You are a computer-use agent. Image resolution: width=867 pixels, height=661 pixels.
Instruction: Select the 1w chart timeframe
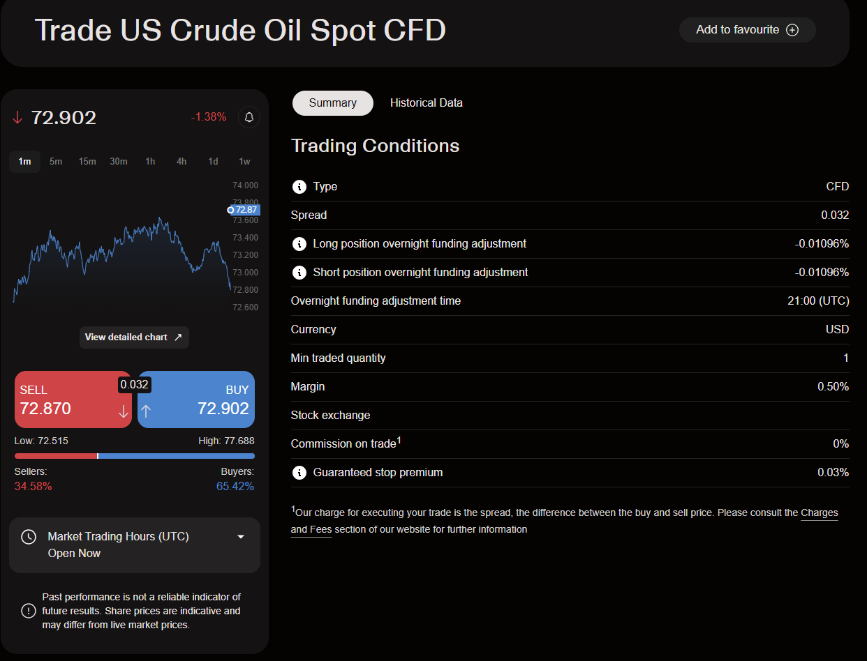point(244,162)
